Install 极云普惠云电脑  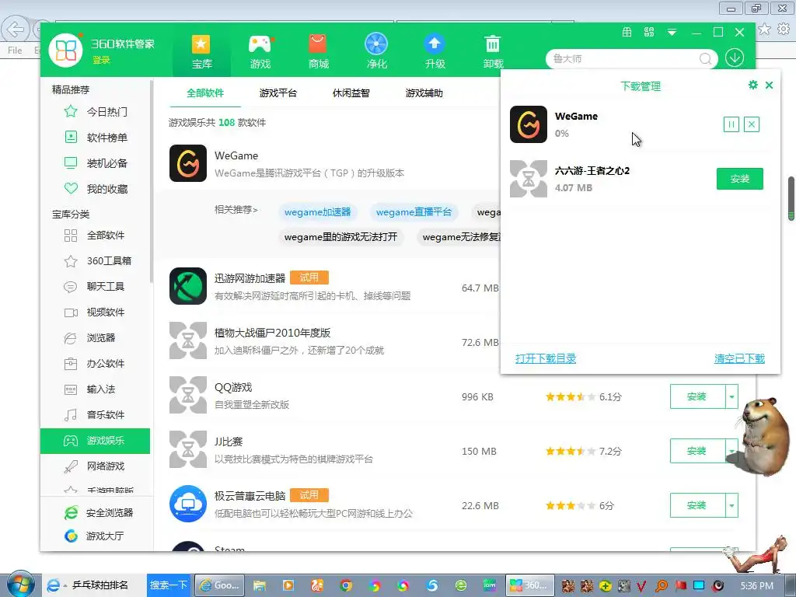697,505
